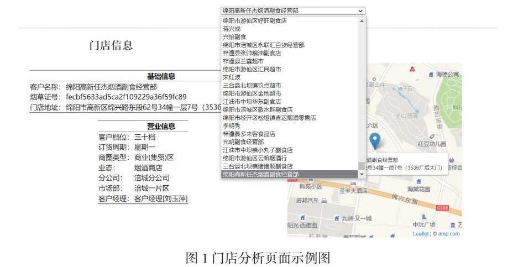Choose highlighted 绵阳高新任杰烟酒副食经营部 option

261,174
